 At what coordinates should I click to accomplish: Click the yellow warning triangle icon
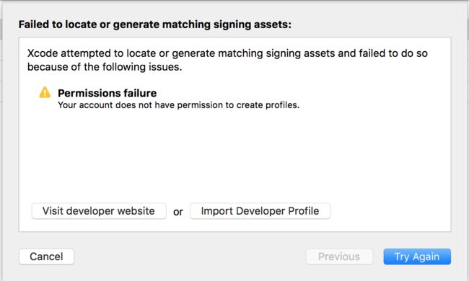click(x=45, y=92)
